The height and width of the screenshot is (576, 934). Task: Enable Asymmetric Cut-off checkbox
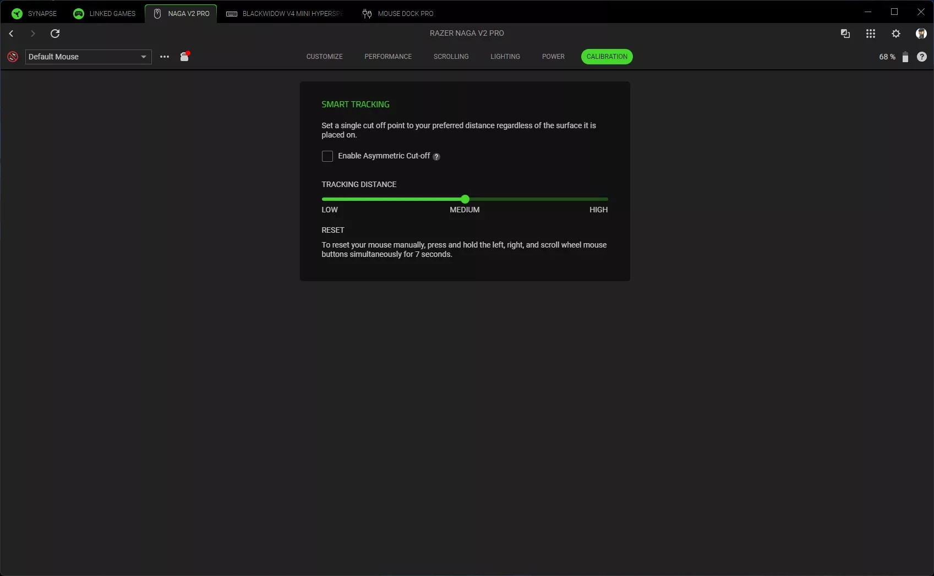click(327, 156)
